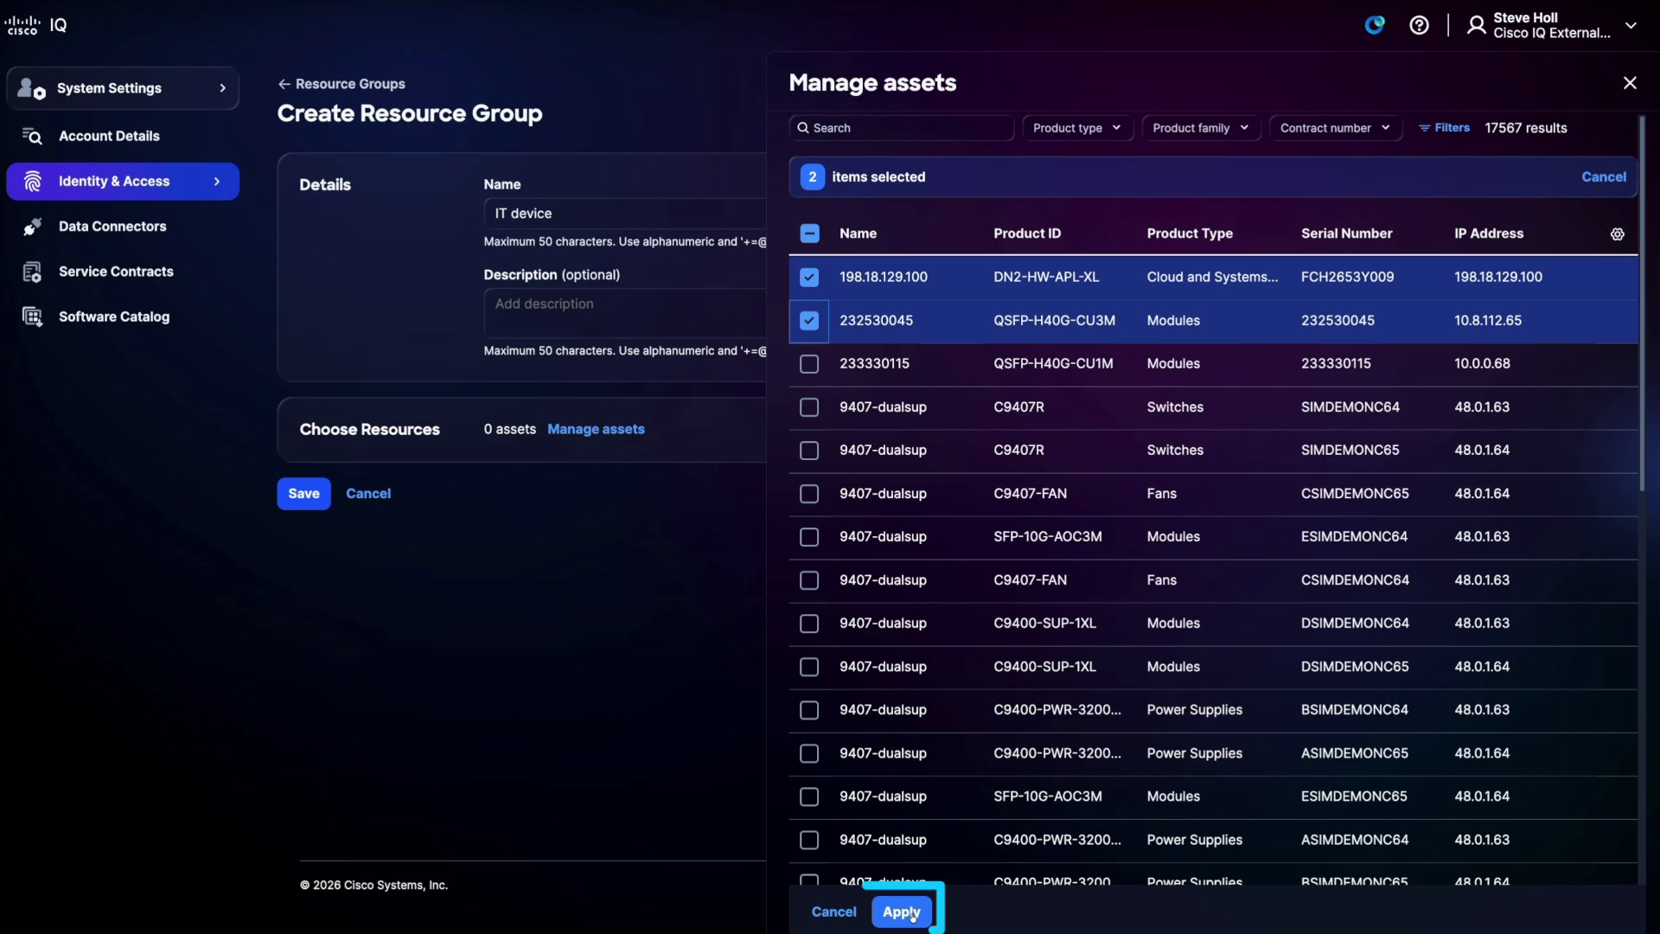
Task: Click the Identity & Access fingerprint icon
Action: (33, 182)
